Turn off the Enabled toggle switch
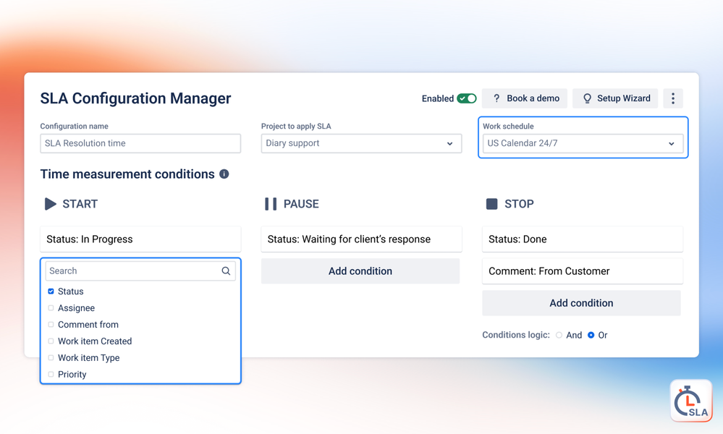The image size is (723, 434). [x=467, y=98]
